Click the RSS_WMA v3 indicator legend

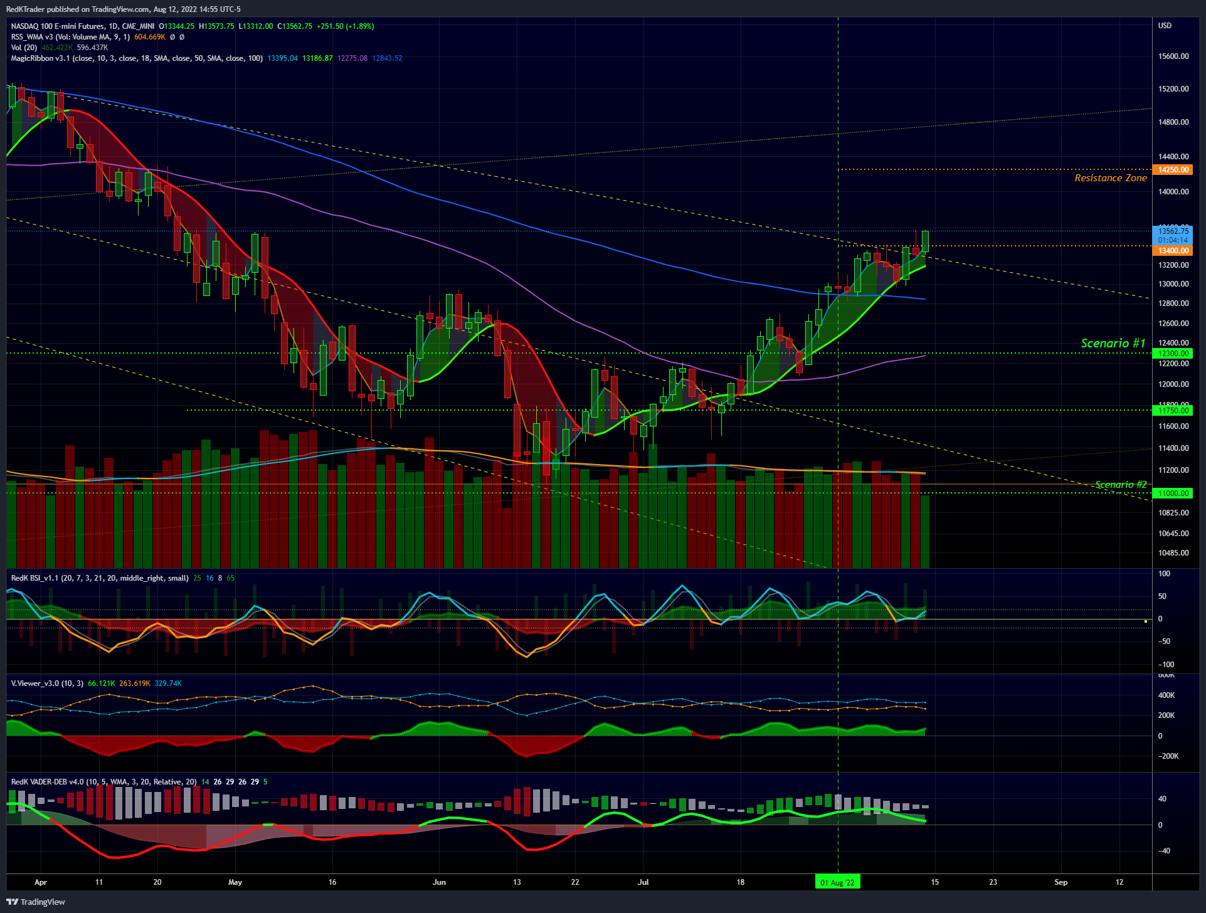(x=70, y=37)
